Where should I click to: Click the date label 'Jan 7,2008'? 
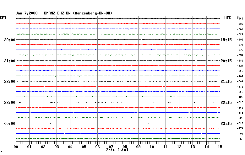point(27,13)
